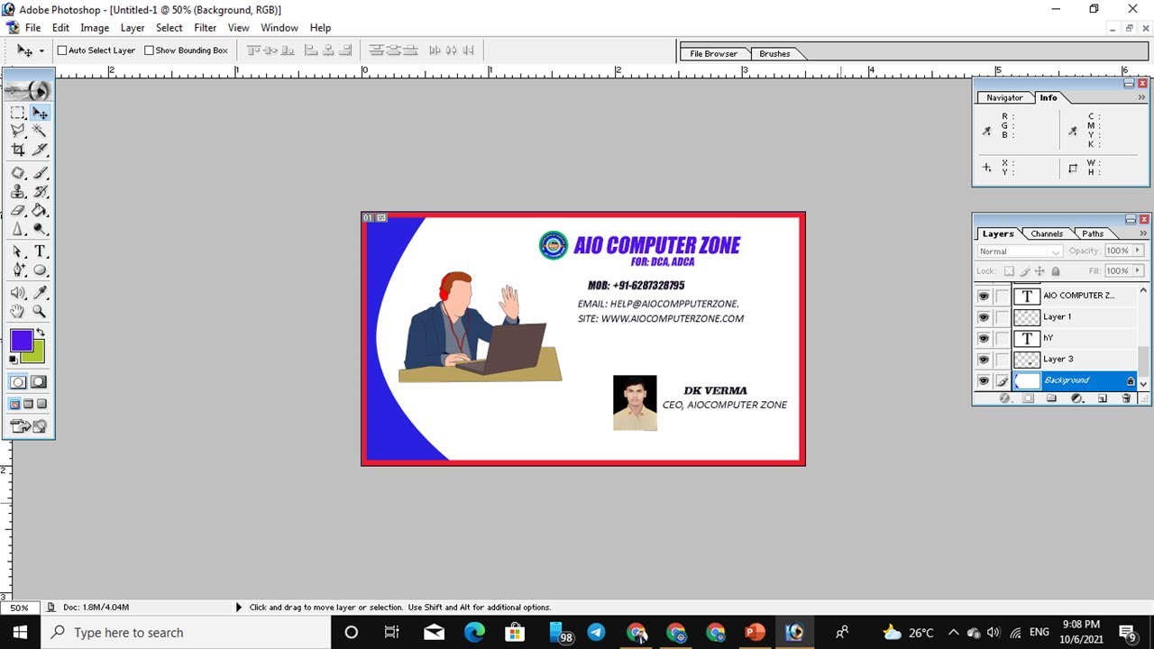Select the Clone Stamp tool
The image size is (1154, 649).
tap(17, 192)
